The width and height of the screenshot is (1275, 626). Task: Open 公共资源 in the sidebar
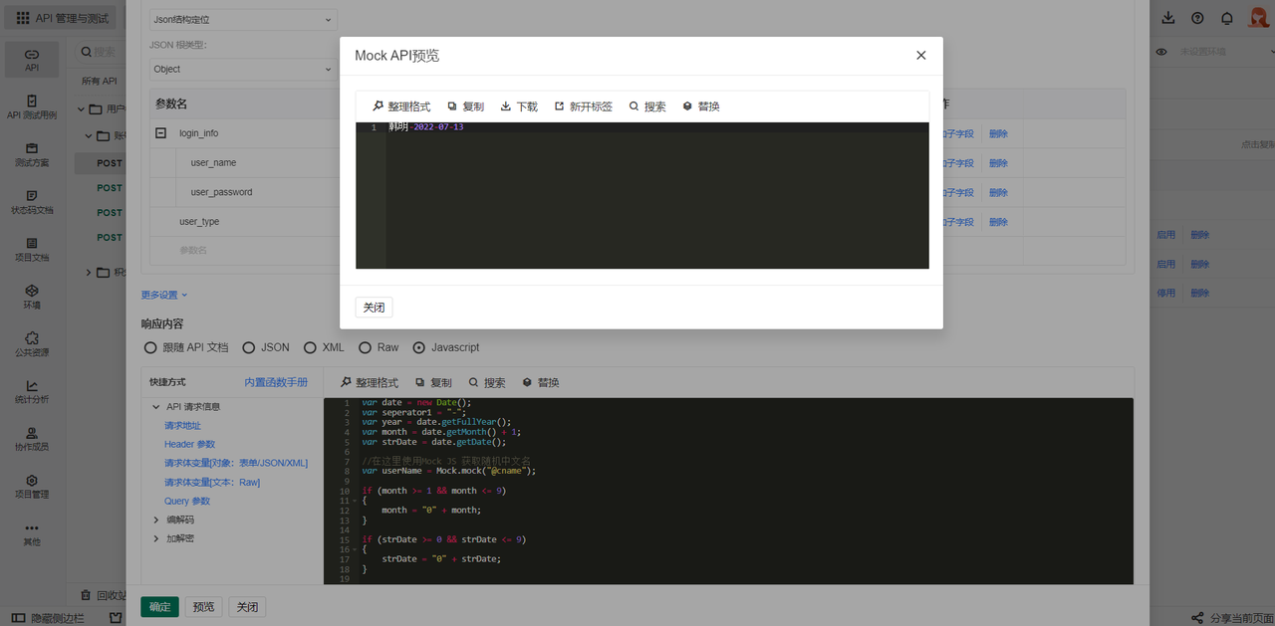click(32, 344)
